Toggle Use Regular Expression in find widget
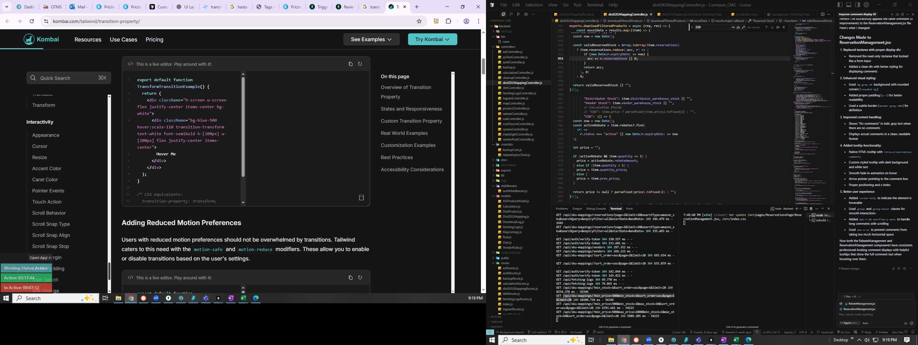 pyautogui.click(x=744, y=27)
